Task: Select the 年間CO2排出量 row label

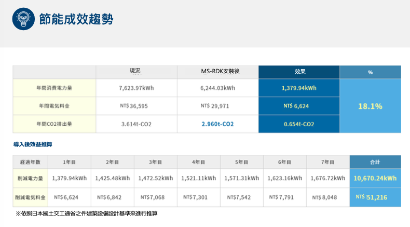Action: coord(54,124)
